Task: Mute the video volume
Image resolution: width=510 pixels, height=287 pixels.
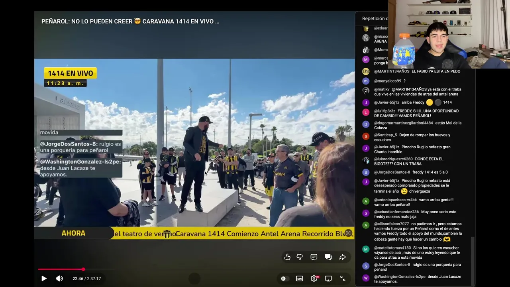Action: (59, 279)
